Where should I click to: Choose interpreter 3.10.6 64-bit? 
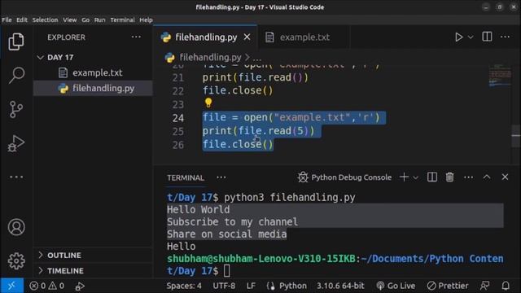(340, 286)
